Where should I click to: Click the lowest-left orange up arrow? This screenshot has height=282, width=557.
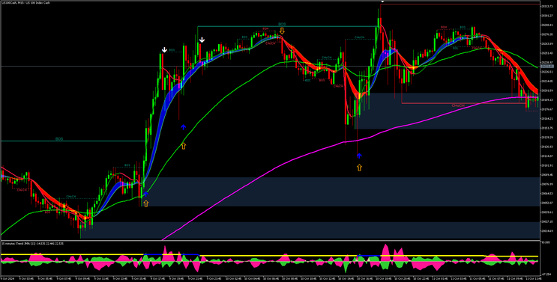point(145,203)
